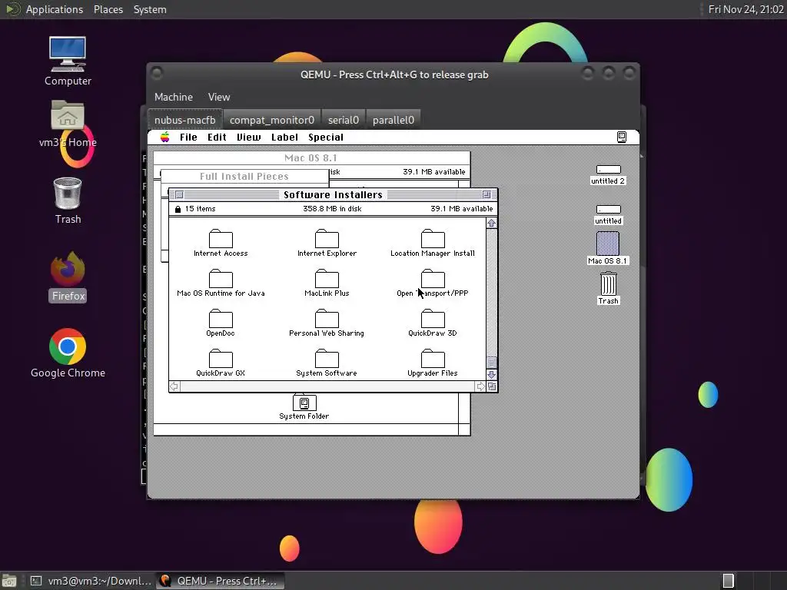Open the Mac File menu
This screenshot has height=590, width=787.
click(188, 137)
